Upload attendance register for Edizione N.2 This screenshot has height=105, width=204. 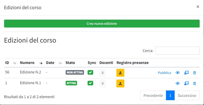[x=120, y=73]
